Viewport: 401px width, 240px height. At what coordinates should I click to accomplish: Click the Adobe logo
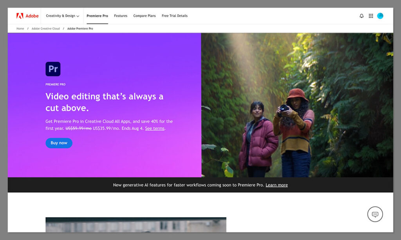(x=27, y=16)
